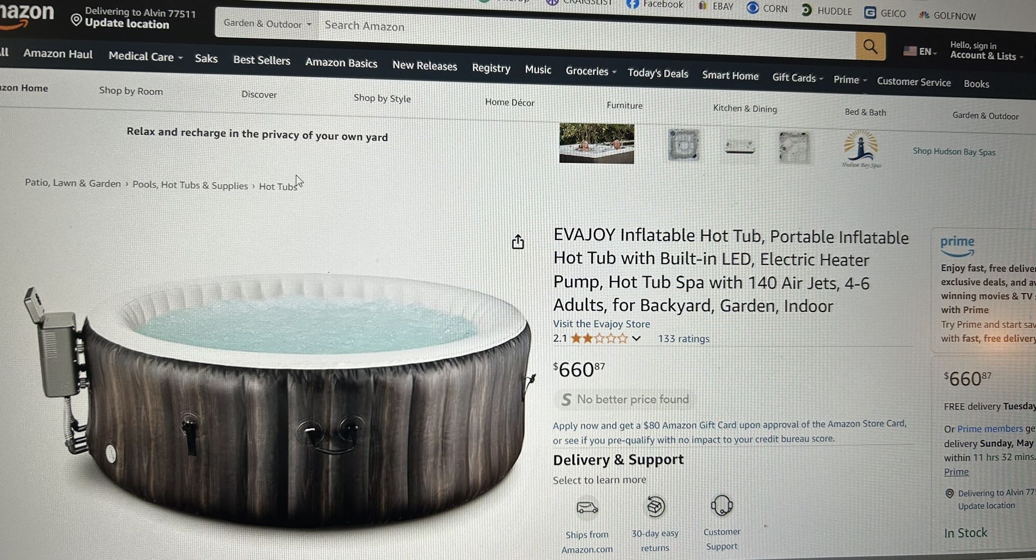Select Best Sellers in navigation bar
Viewport: 1036px width, 560px height.
pyautogui.click(x=262, y=60)
